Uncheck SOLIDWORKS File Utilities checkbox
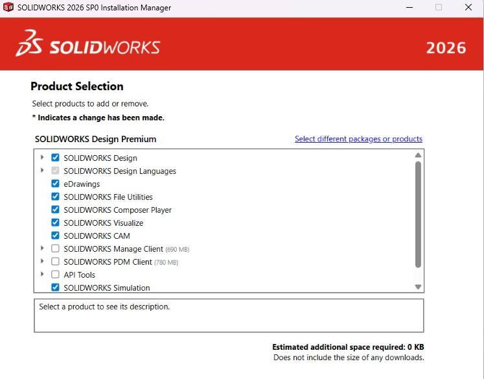This screenshot has width=484, height=379. point(55,197)
